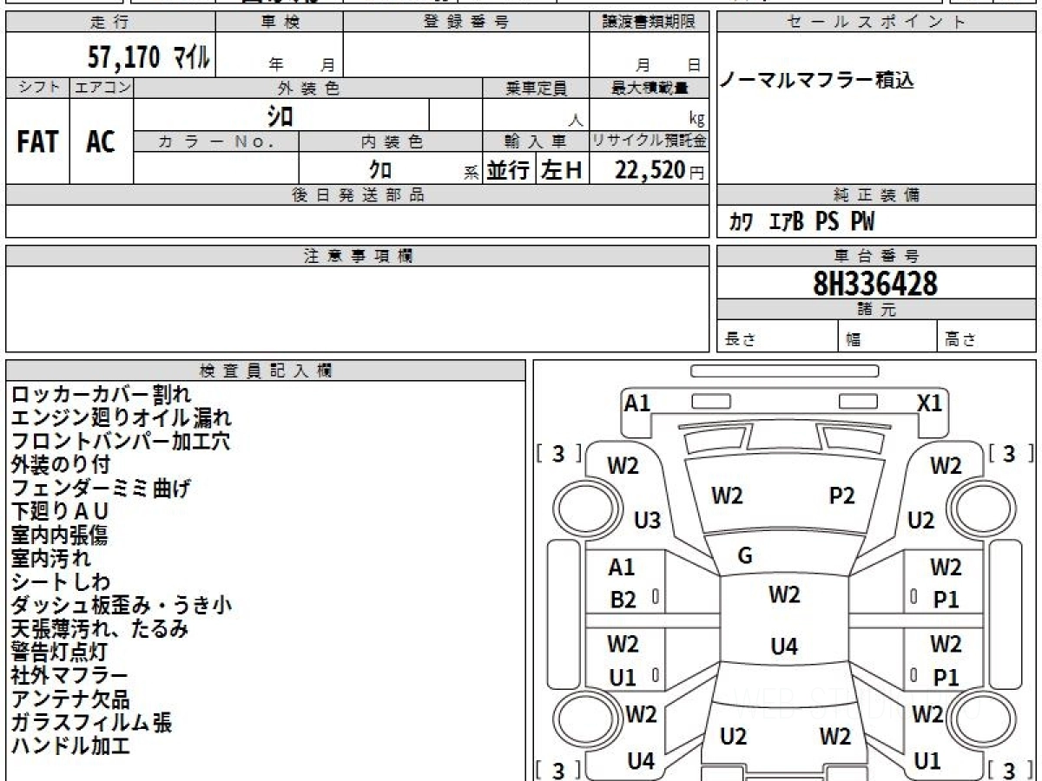This screenshot has height=781, width=1042.
Task: Click the X1 mark on car diagram
Action: tap(930, 404)
